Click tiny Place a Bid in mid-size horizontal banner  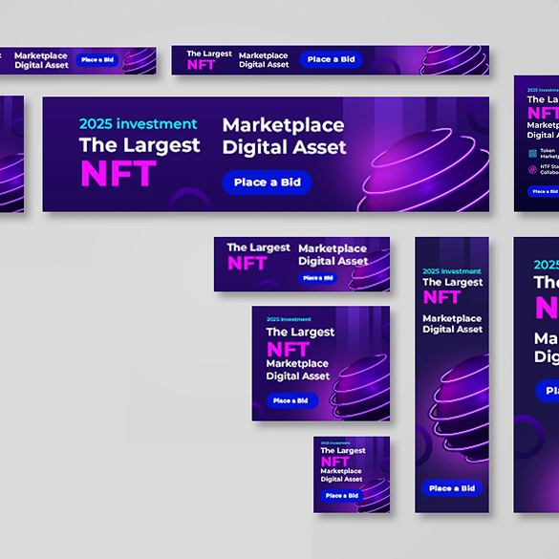click(317, 278)
